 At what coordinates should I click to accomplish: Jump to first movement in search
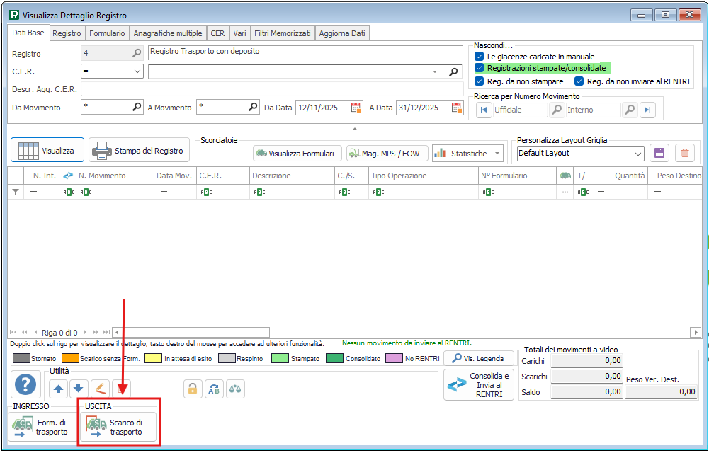[x=484, y=110]
